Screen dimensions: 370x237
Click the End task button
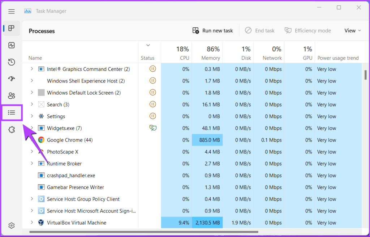260,30
